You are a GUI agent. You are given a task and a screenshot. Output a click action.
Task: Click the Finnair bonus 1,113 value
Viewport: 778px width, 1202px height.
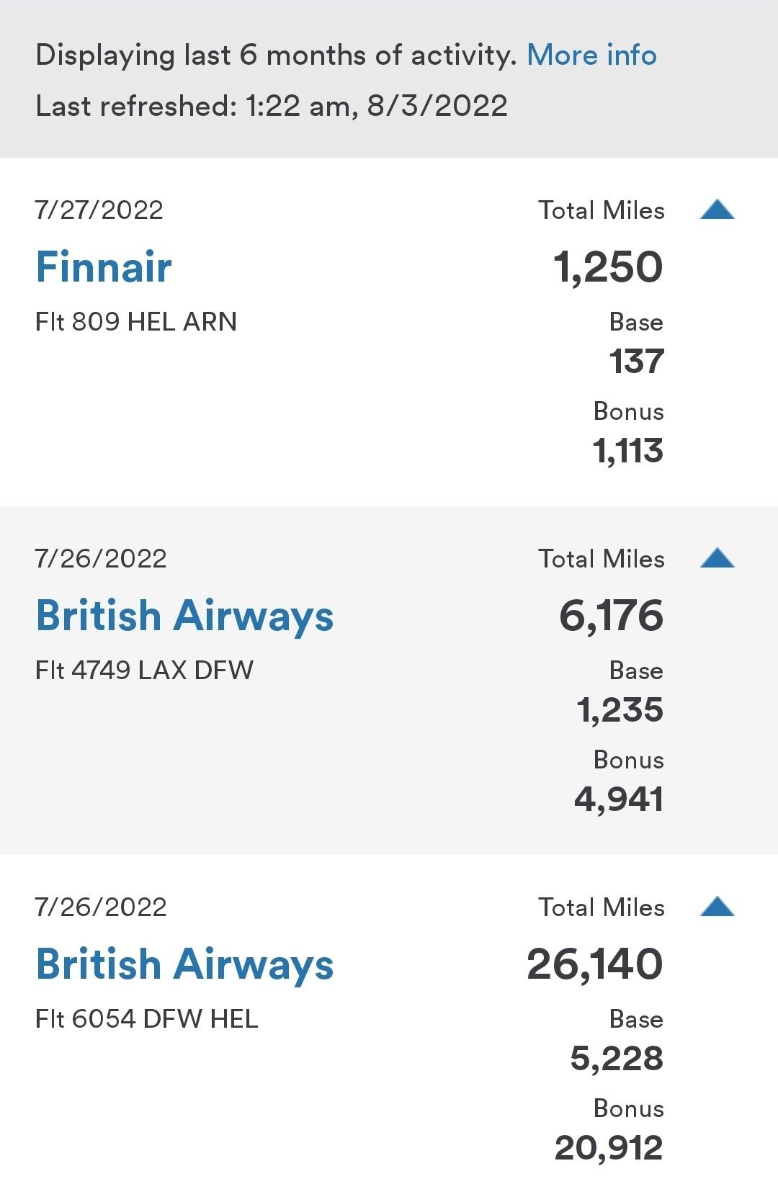pyautogui.click(x=627, y=451)
